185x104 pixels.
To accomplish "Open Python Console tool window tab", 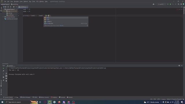I will (x=44, y=97).
